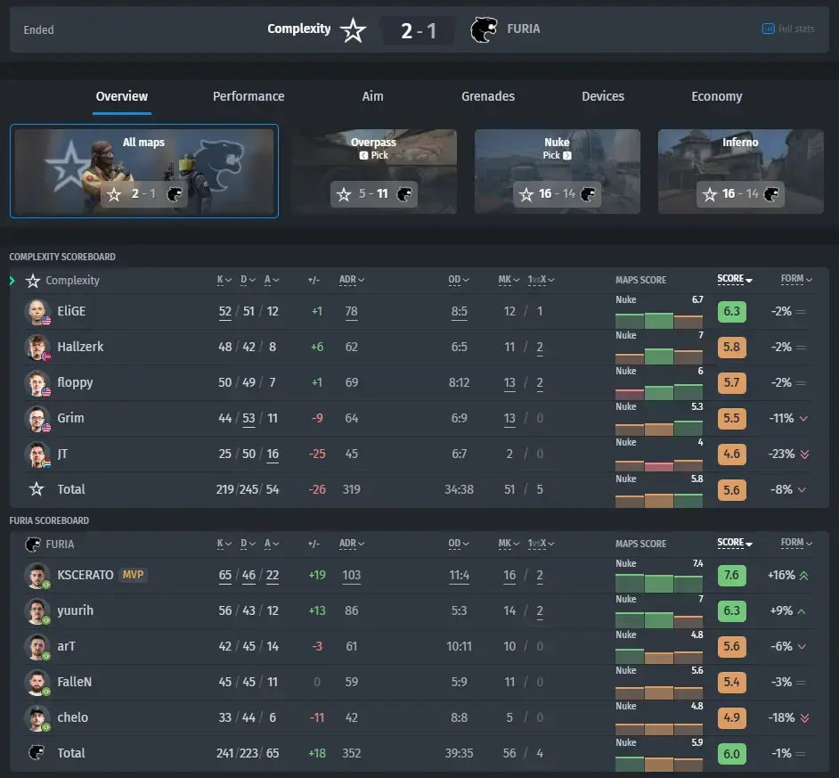Sort Complexity scoreboard by K column
The height and width of the screenshot is (778, 839).
pos(224,280)
